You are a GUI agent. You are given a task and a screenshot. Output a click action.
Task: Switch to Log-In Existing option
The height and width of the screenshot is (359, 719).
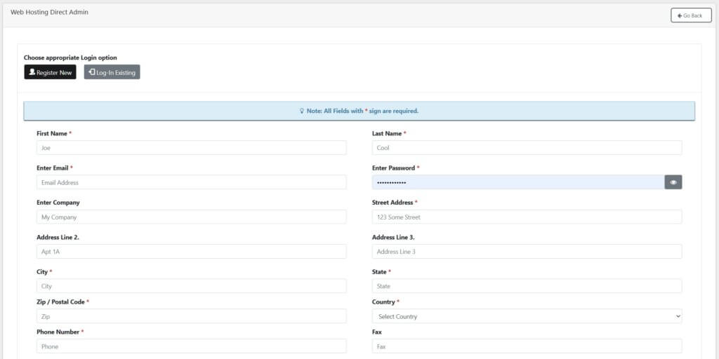point(112,72)
